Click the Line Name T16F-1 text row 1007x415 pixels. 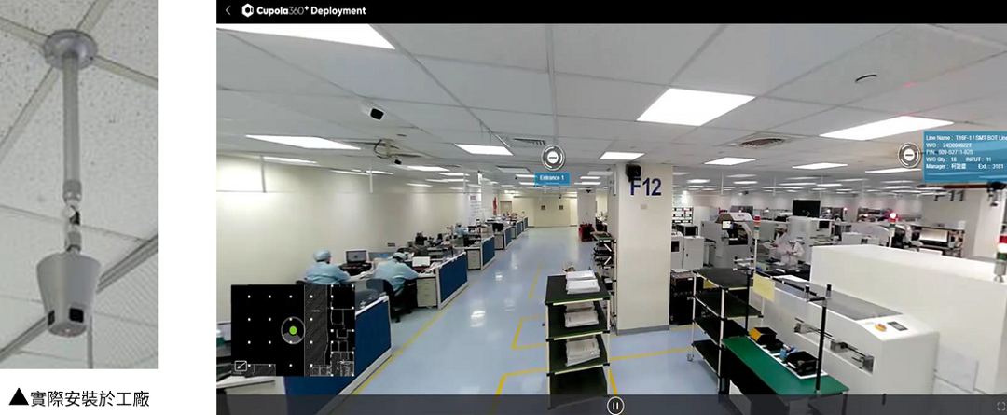[967, 138]
